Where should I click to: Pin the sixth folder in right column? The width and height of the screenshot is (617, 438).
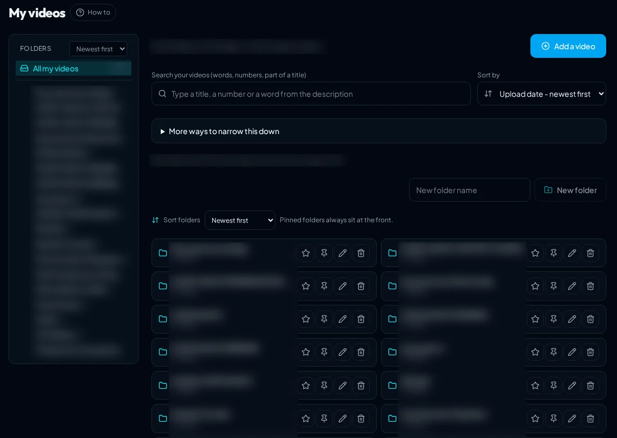click(x=554, y=419)
